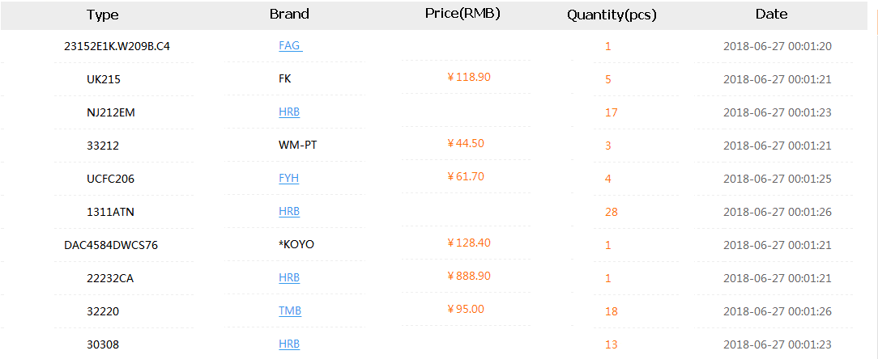
Task: Select the Quantity(pcs) column header
Action: click(x=612, y=15)
